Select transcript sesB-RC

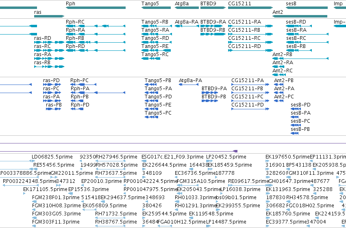tap(307, 42)
